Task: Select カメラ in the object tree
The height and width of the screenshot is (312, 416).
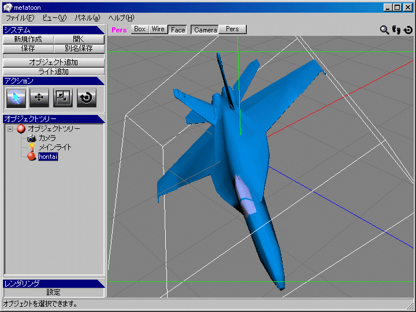Action: pyautogui.click(x=47, y=138)
